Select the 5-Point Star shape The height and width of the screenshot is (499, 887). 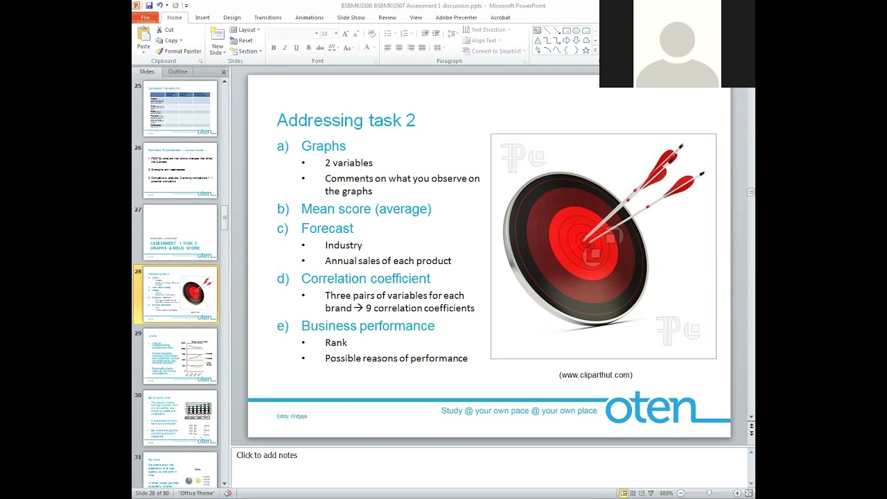(586, 50)
